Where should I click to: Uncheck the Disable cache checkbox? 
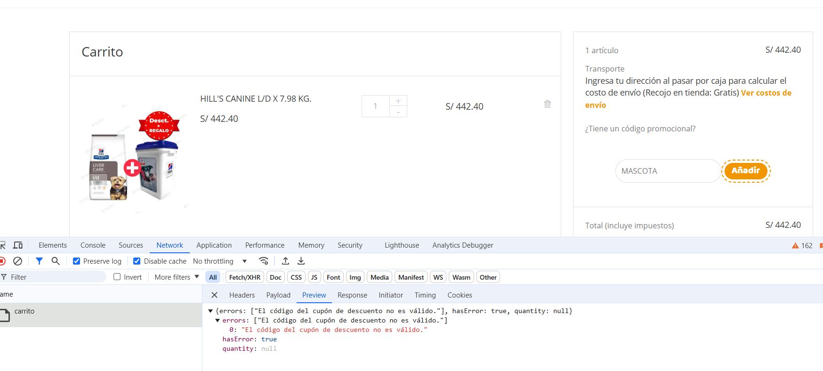click(137, 261)
